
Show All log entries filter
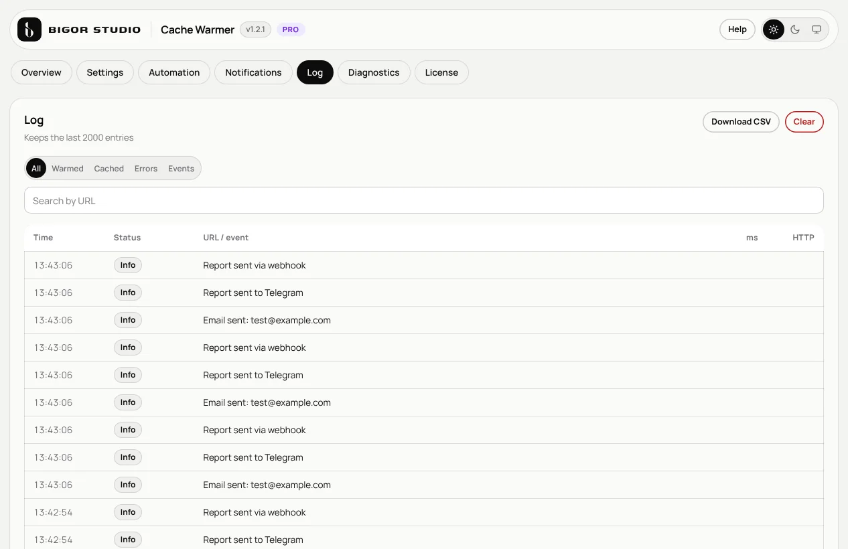[x=36, y=169]
